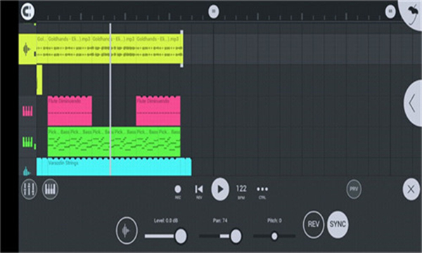The height and width of the screenshot is (253, 422).
Task: Rewind to start with REV transport button
Action: pyautogui.click(x=199, y=191)
